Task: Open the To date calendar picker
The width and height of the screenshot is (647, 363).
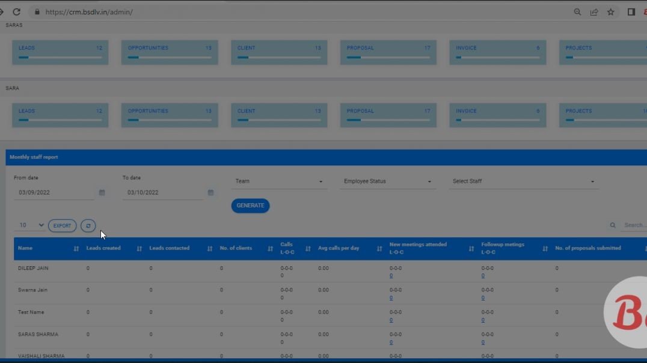Action: click(x=210, y=192)
